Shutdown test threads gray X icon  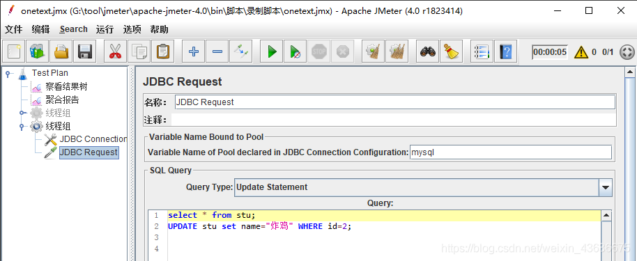343,52
